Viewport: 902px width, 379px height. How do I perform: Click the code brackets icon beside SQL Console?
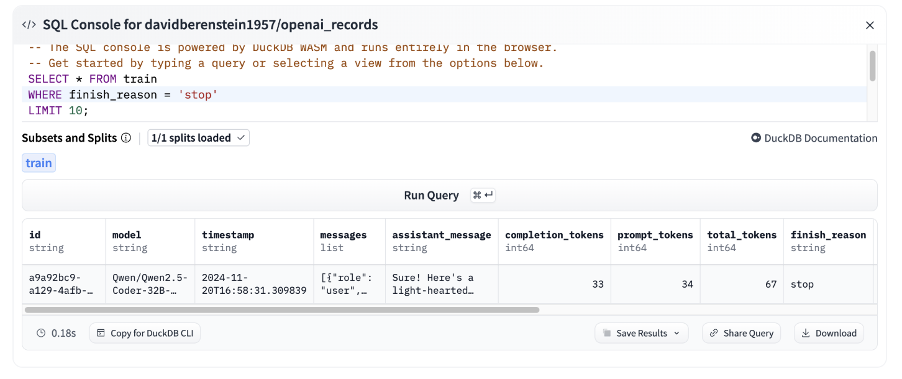(29, 25)
